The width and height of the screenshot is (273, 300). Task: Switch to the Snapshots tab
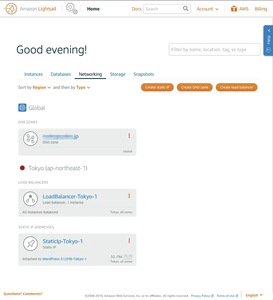click(x=143, y=74)
